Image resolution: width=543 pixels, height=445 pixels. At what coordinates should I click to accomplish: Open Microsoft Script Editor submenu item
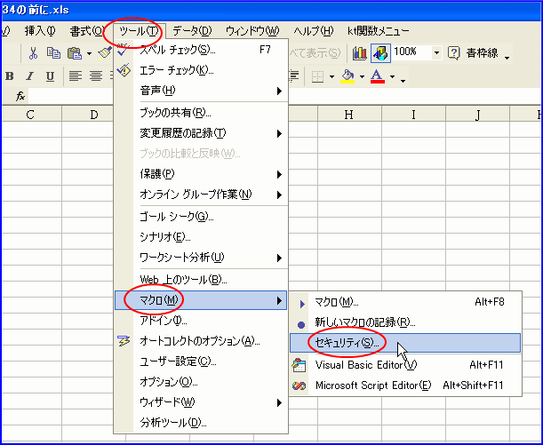[x=405, y=385]
